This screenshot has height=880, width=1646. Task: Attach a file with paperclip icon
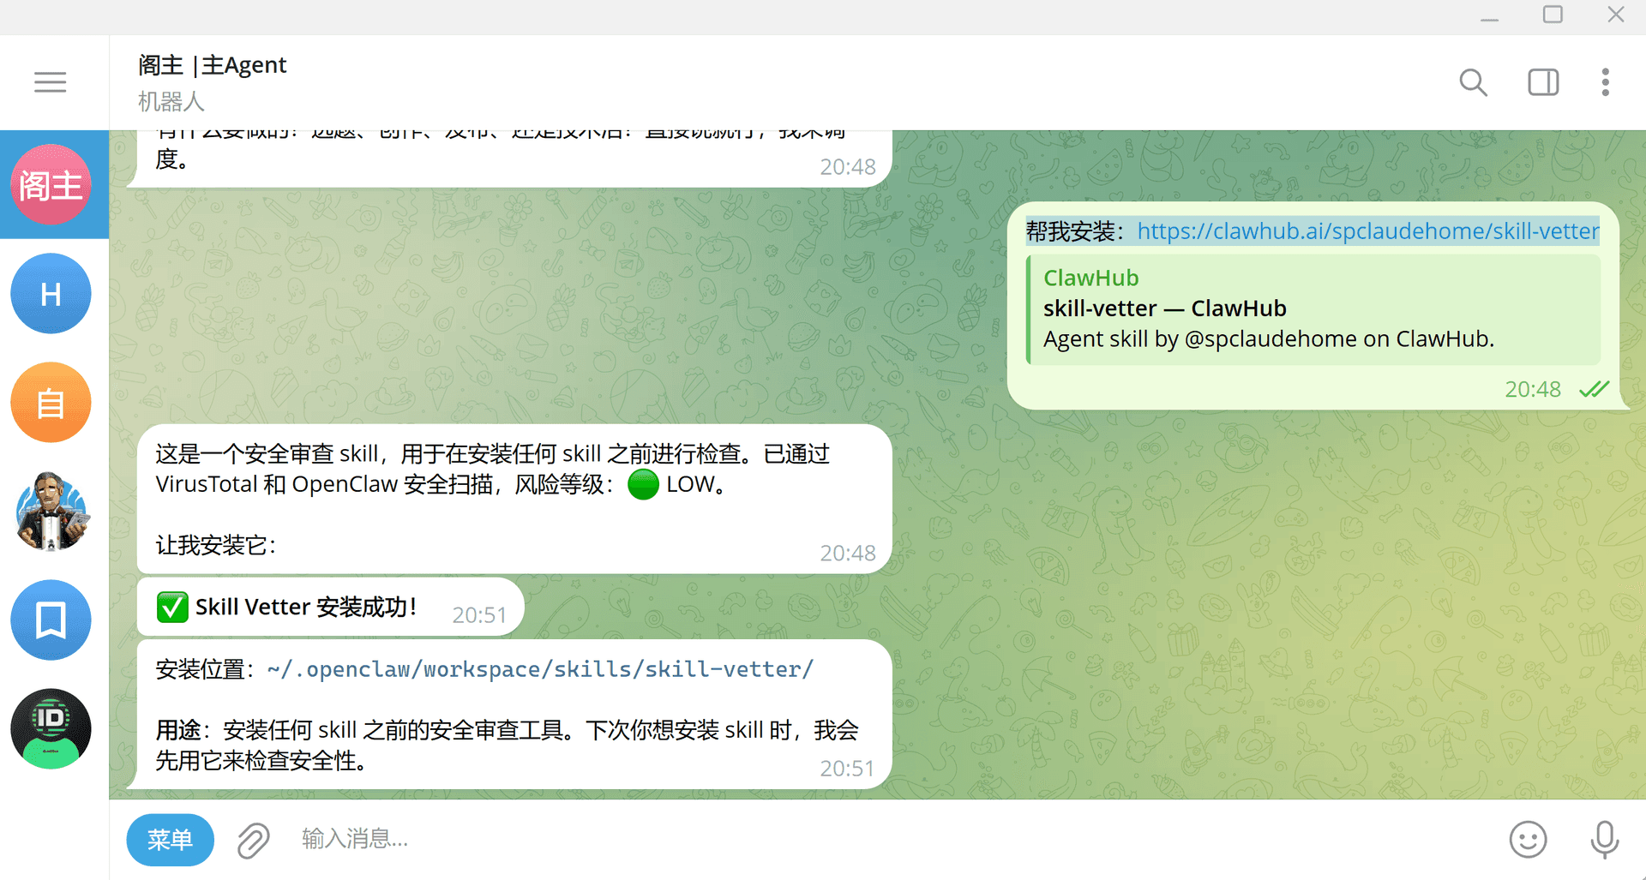tap(253, 840)
